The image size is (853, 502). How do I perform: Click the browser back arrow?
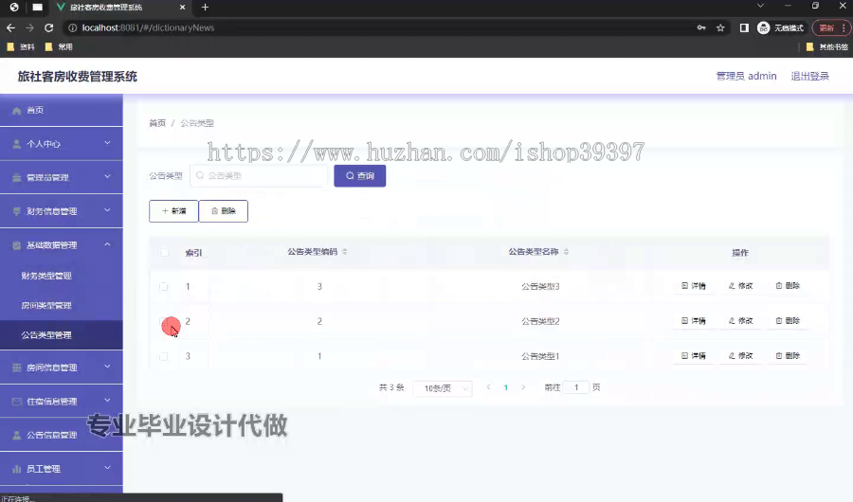tap(10, 27)
